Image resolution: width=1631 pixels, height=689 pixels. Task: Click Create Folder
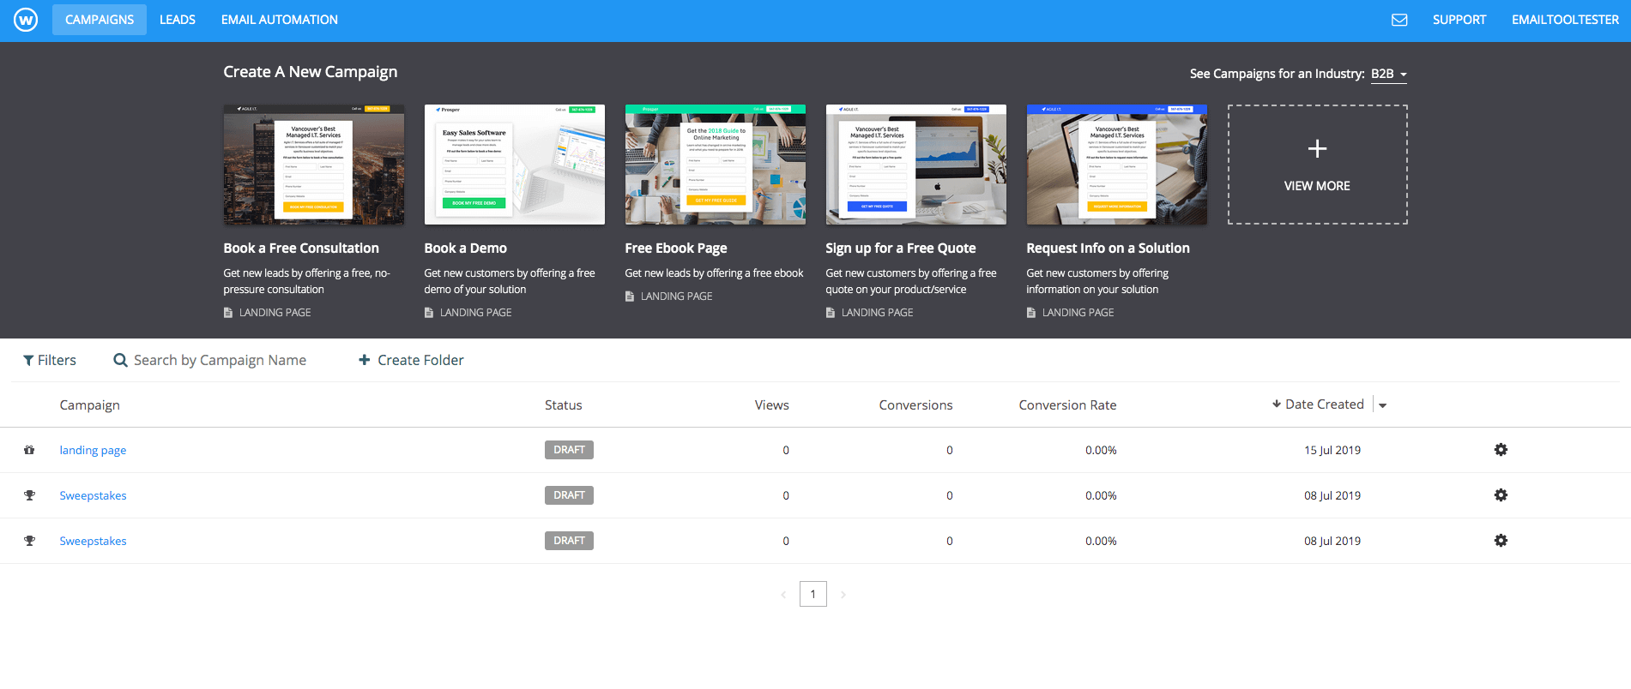[411, 361]
